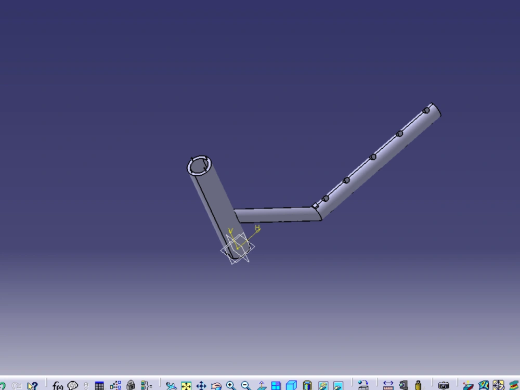Click the Hide/Show icon
This screenshot has height=390, width=520.
[x=323, y=386]
